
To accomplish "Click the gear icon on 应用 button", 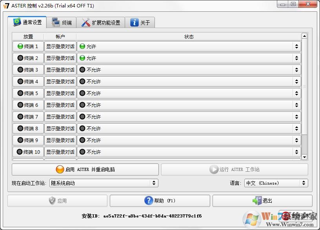I will click(52, 201).
